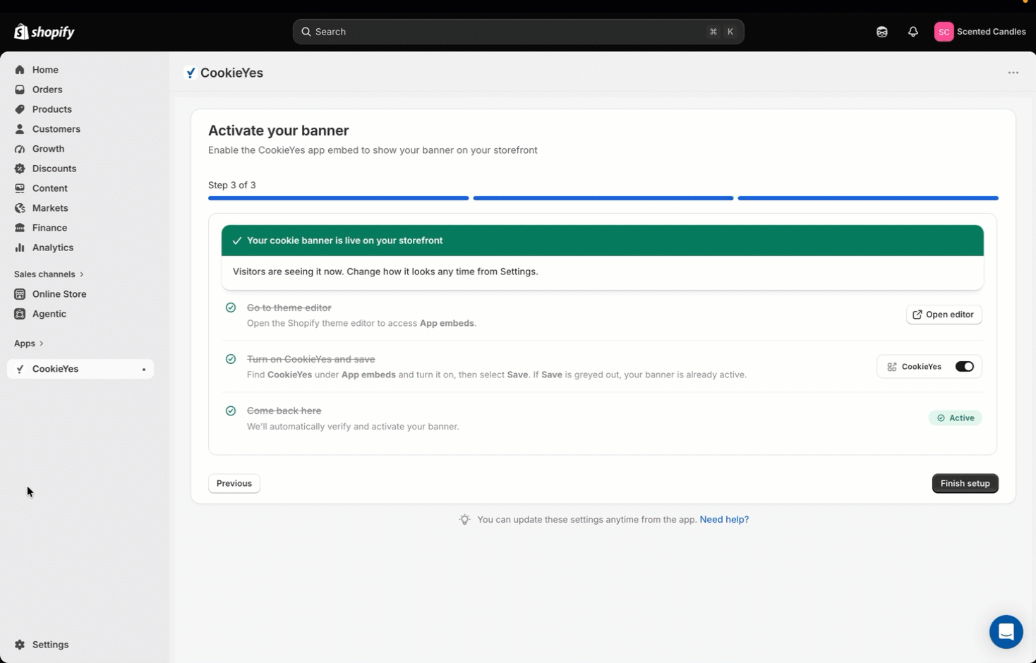Click the green banner live message
This screenshot has width=1036, height=663.
pos(603,241)
